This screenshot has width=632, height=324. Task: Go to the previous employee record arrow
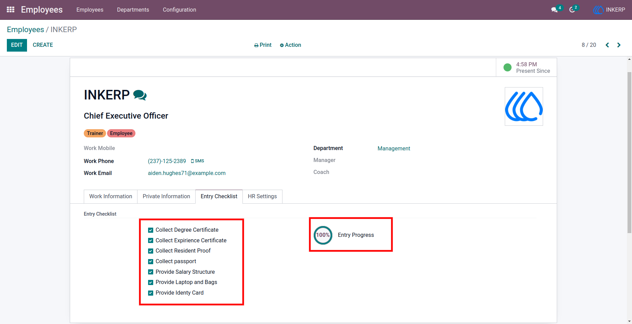pyautogui.click(x=607, y=45)
